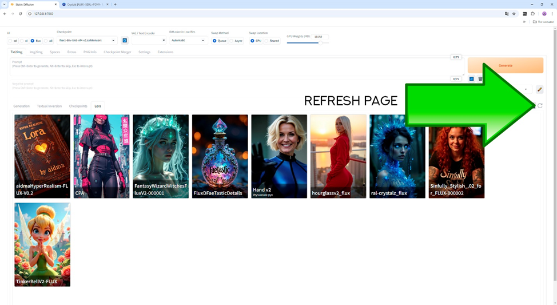
Task: Open VAE / Text Encoder dropdown
Action: click(x=149, y=41)
